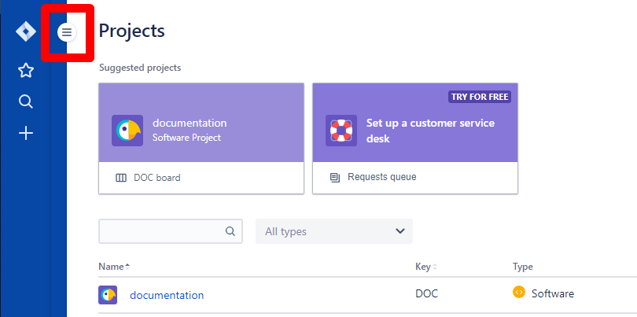Image resolution: width=637 pixels, height=317 pixels.
Task: Select Set up a customer service desk card
Action: click(x=431, y=131)
